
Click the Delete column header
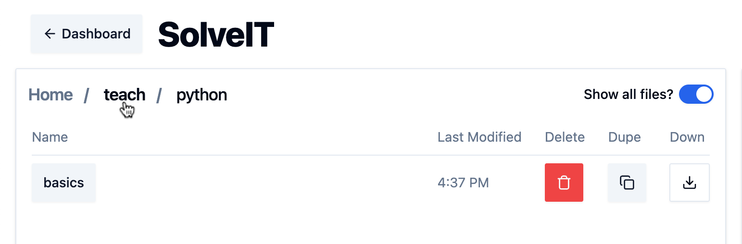[565, 137]
